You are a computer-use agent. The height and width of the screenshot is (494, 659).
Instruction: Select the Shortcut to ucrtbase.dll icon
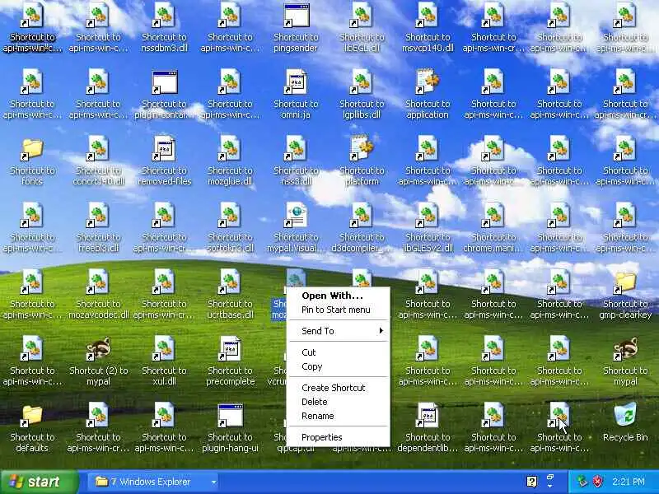click(x=230, y=295)
